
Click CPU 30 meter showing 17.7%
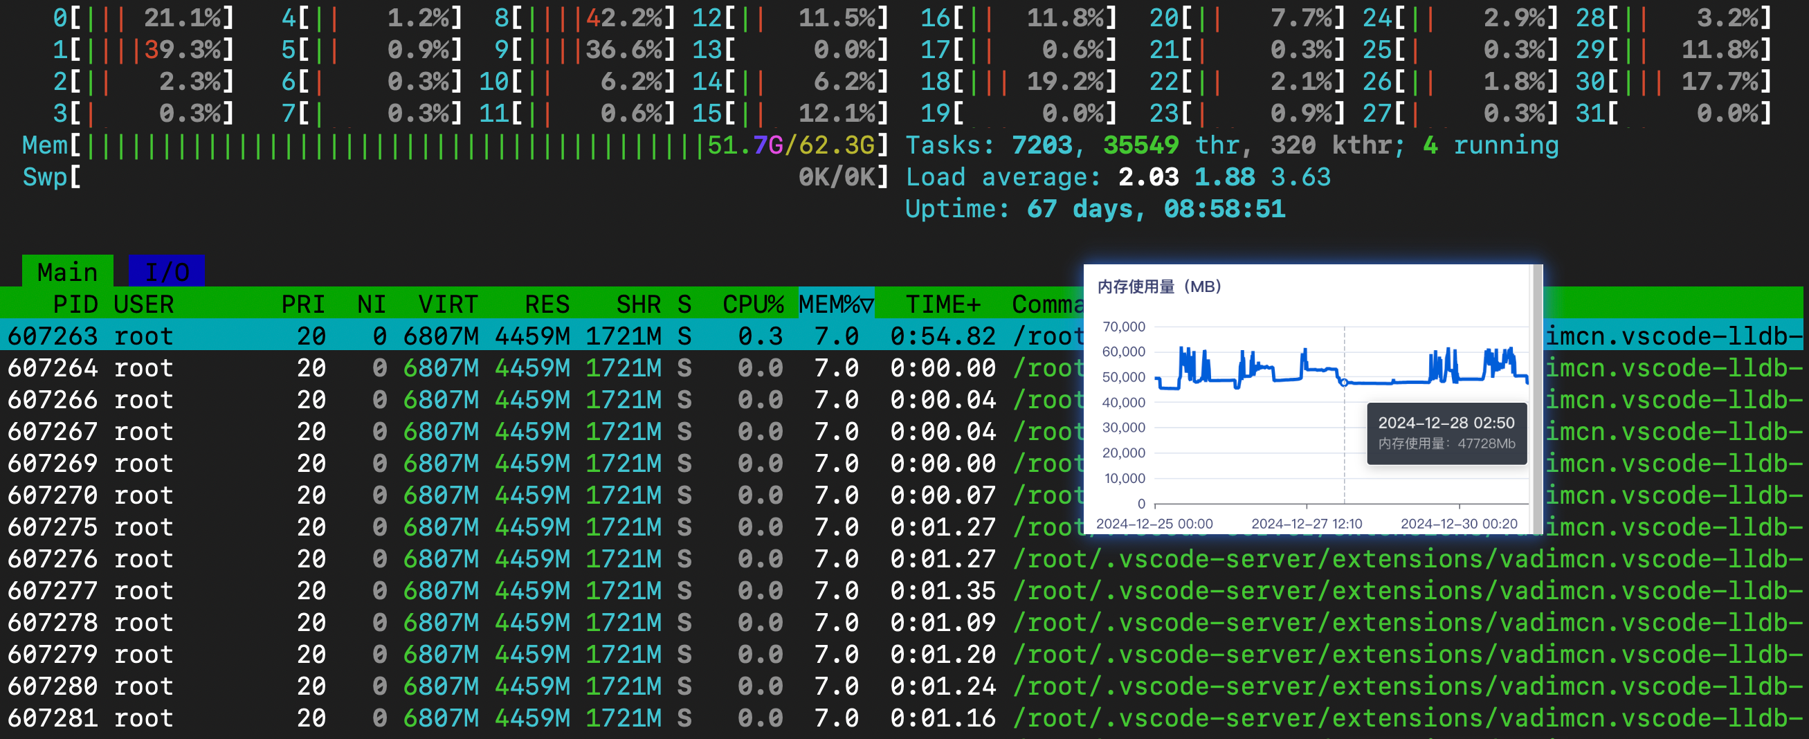1673,82
